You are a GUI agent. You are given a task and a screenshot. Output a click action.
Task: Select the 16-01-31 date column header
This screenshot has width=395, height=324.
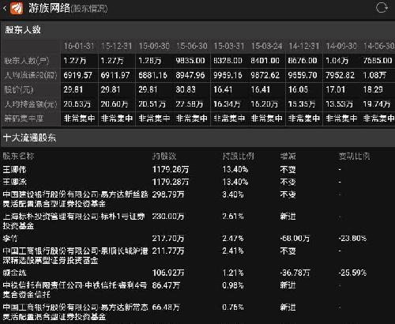click(x=79, y=46)
